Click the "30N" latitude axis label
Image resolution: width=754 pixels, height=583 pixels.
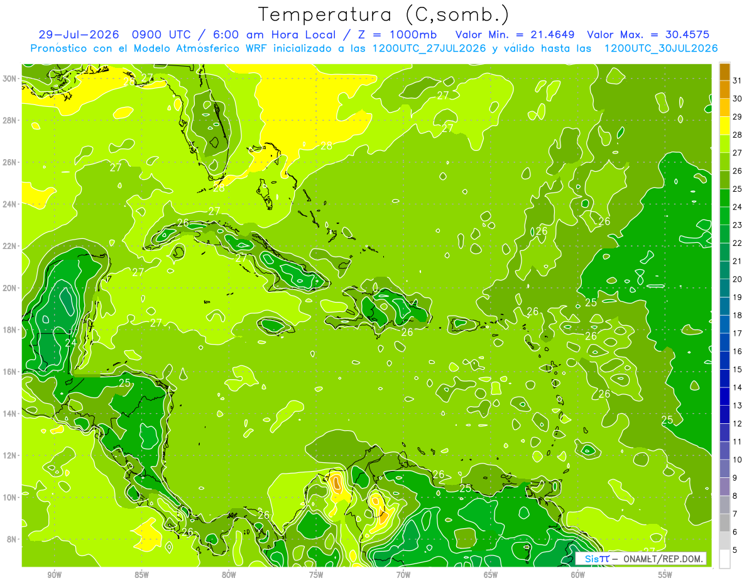tap(11, 78)
